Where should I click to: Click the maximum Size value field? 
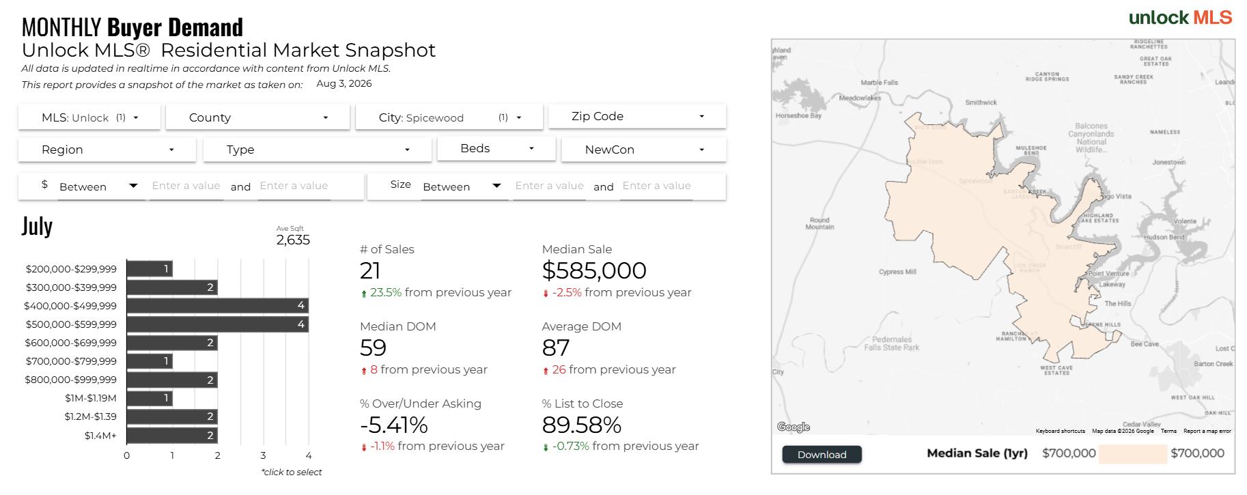tap(656, 186)
